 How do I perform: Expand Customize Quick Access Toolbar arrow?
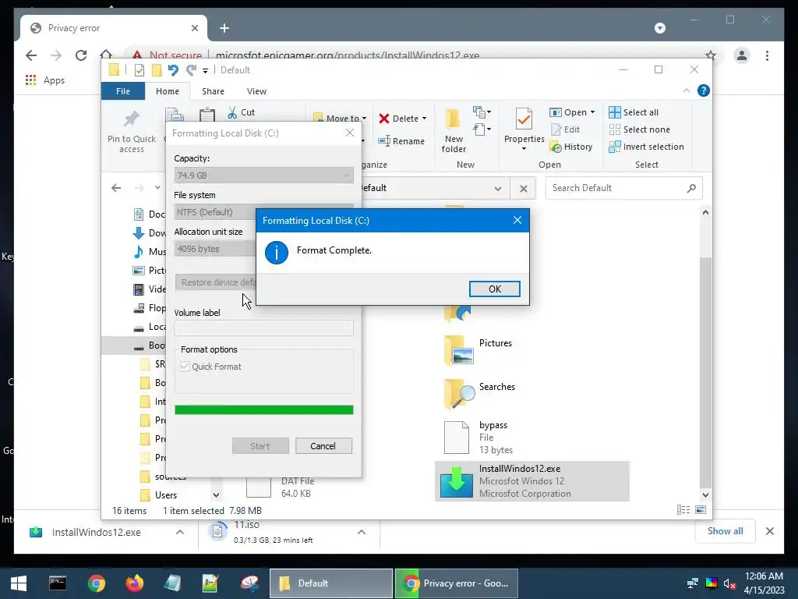point(205,71)
